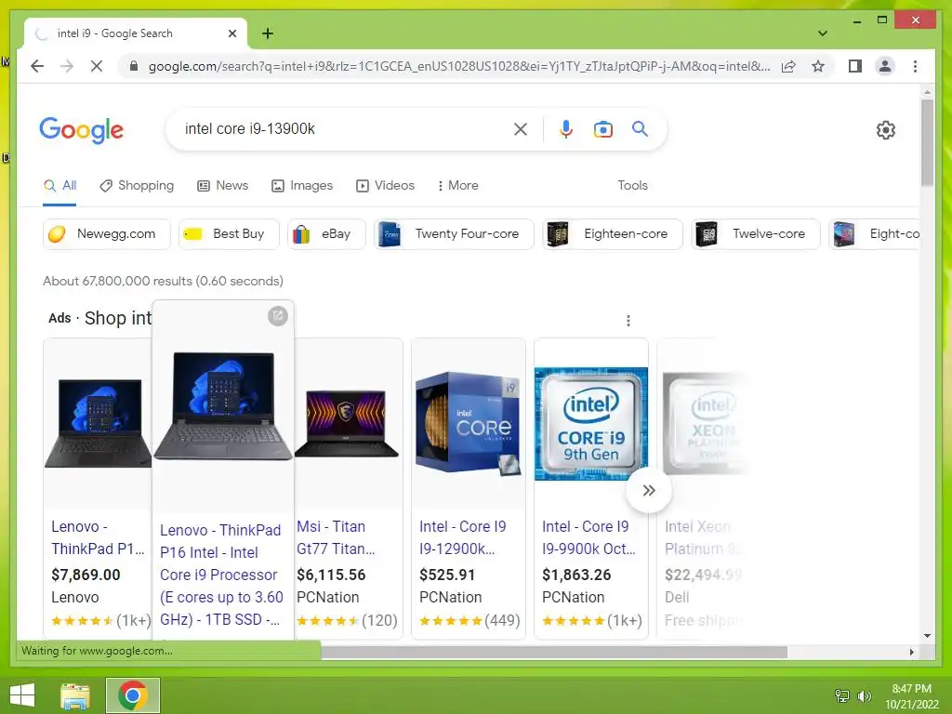Open Lenovo ThinkPad P16 Intel link
This screenshot has width=952, height=714.
(x=221, y=575)
